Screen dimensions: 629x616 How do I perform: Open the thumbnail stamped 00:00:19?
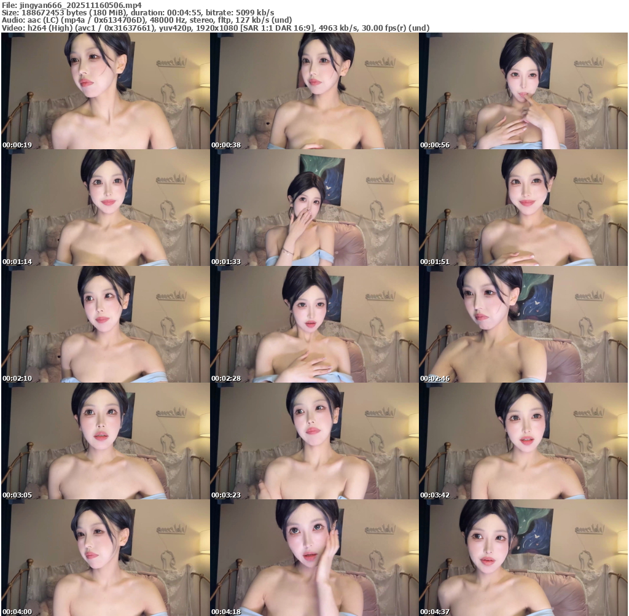(106, 91)
